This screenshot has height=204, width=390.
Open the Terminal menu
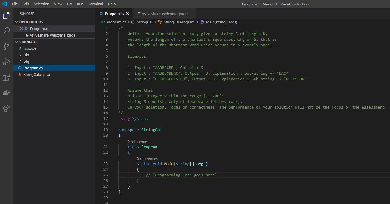click(95, 4)
